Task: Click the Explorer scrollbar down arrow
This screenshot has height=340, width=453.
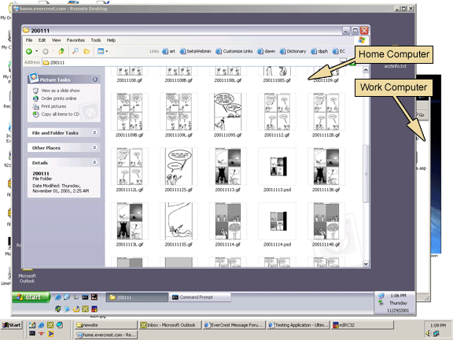Action: [366, 264]
